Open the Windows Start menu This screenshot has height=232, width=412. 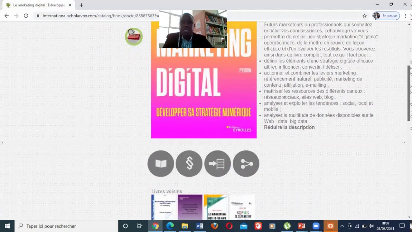click(7, 226)
